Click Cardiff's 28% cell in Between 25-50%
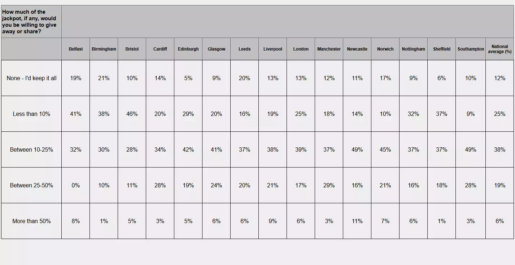Screen dimensions: 515x265 tap(160, 185)
